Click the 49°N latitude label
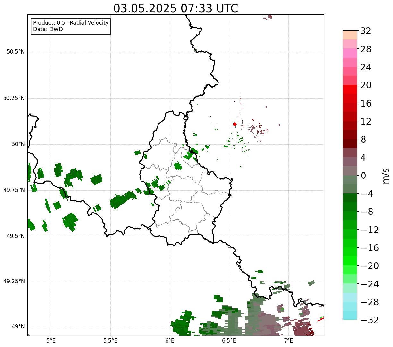The height and width of the screenshot is (347, 393). 18,327
